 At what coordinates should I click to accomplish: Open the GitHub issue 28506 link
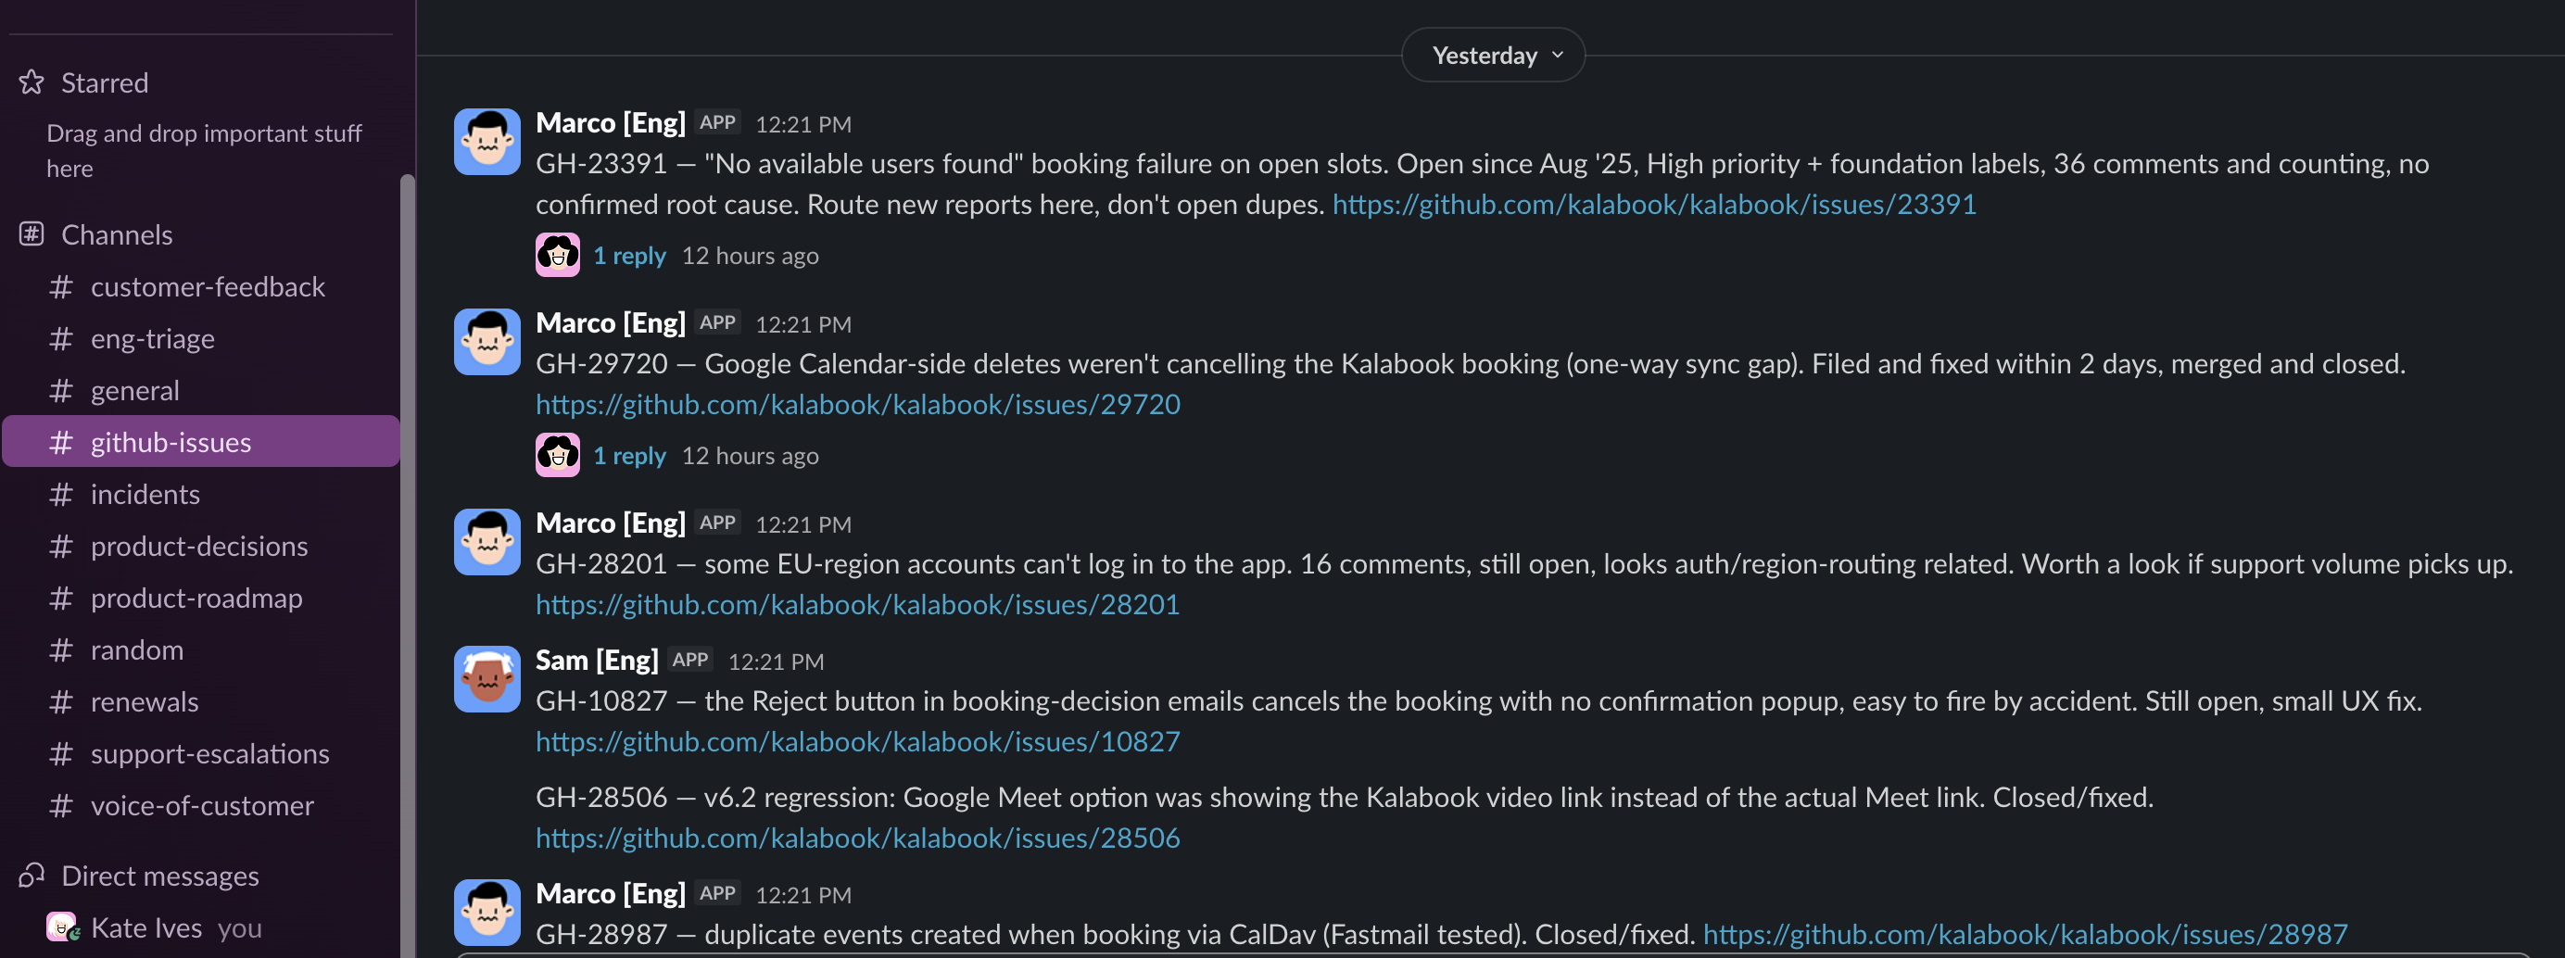(x=857, y=838)
